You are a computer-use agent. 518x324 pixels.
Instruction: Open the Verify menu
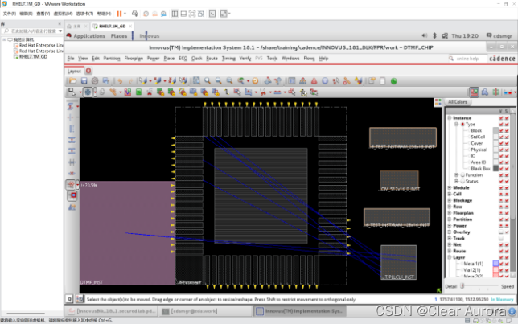pos(245,59)
